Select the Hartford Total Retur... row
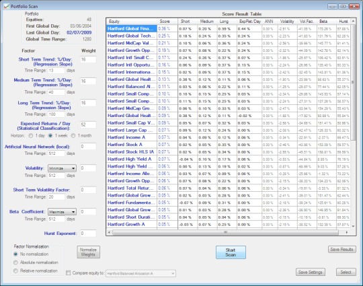This screenshot has height=286, width=363. 229,188
